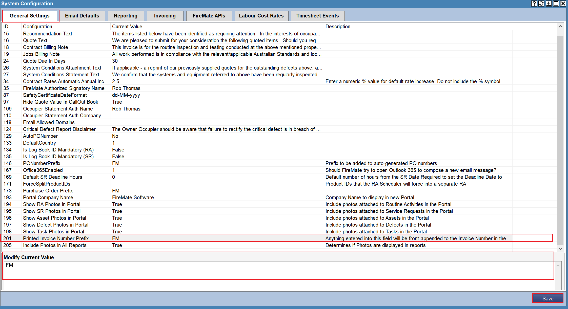Open the FireMate APIs tab

click(x=209, y=16)
